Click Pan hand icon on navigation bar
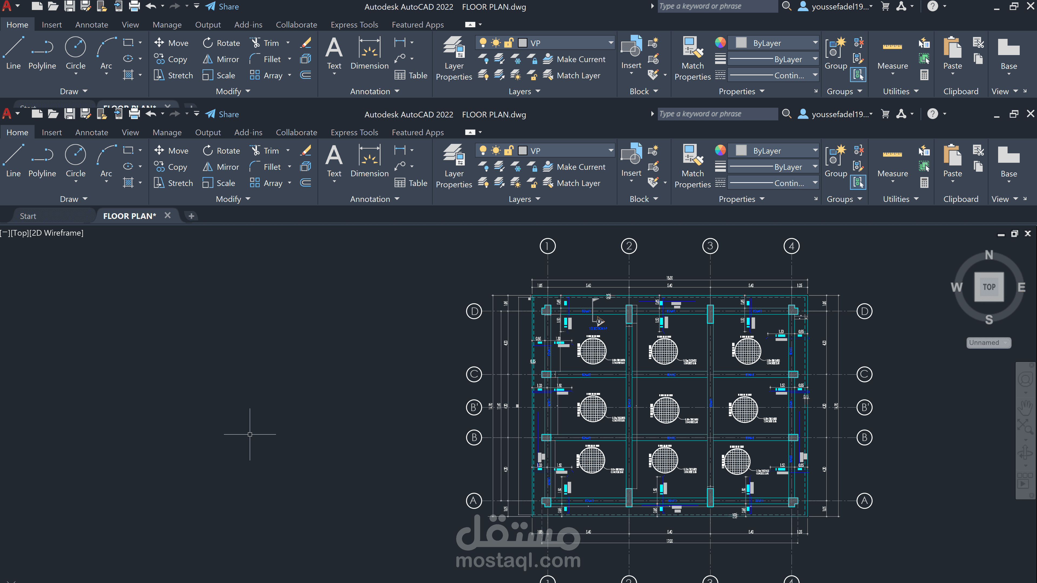 [x=1025, y=408]
